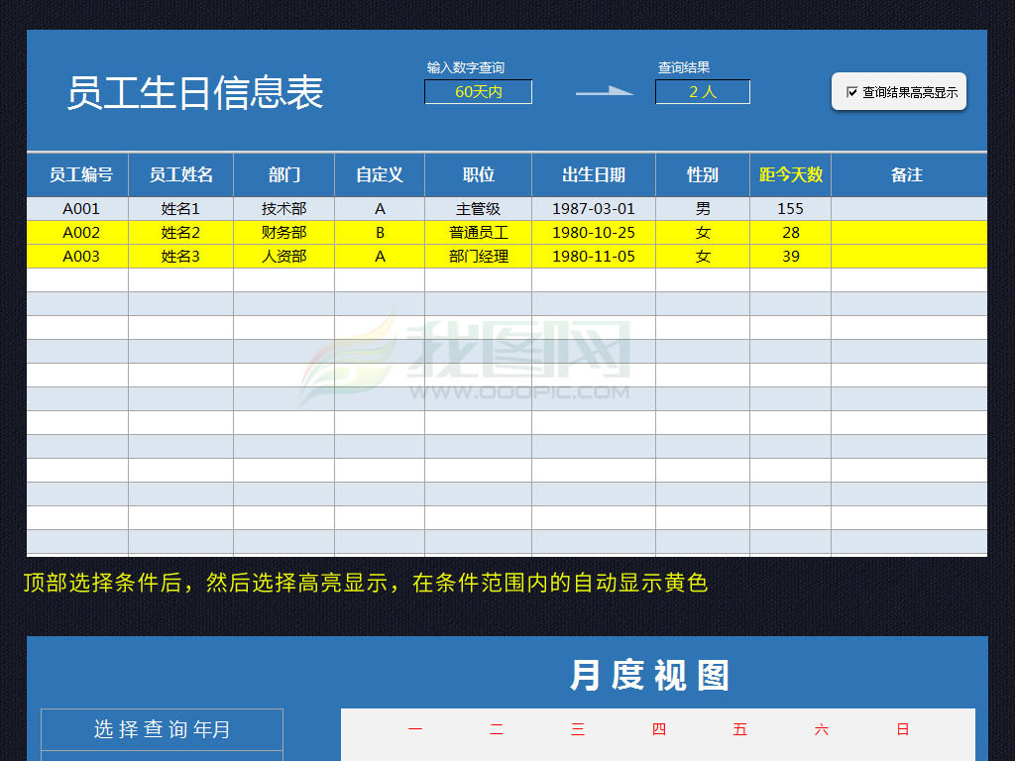Click the 职位 column header
1015x761 pixels.
point(478,174)
